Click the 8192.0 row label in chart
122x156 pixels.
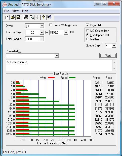tap(11, 134)
